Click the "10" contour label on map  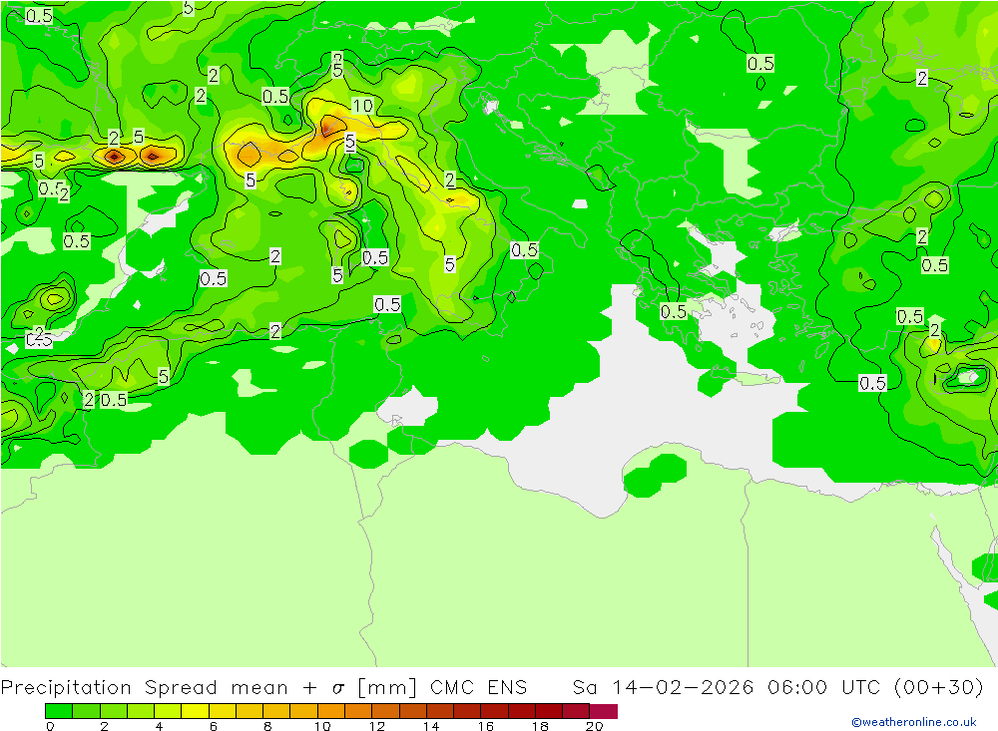363,106
